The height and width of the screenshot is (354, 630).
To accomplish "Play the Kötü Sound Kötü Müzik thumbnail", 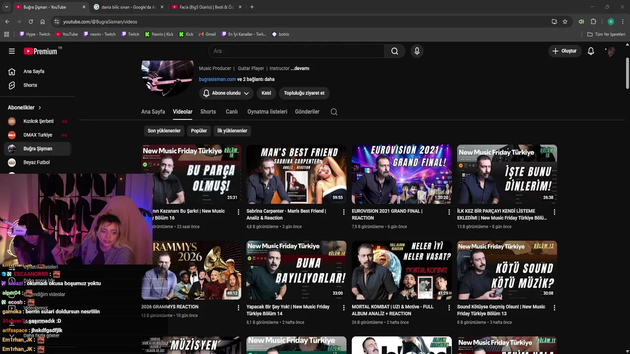I will pos(507,270).
